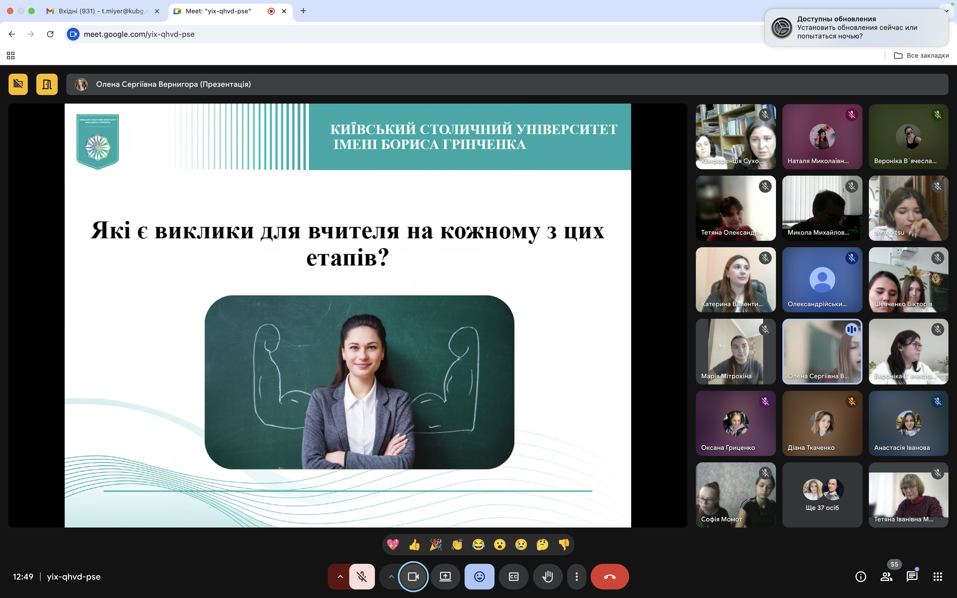This screenshot has height=598, width=957.
Task: Open the chat with everyone icon
Action: [912, 577]
